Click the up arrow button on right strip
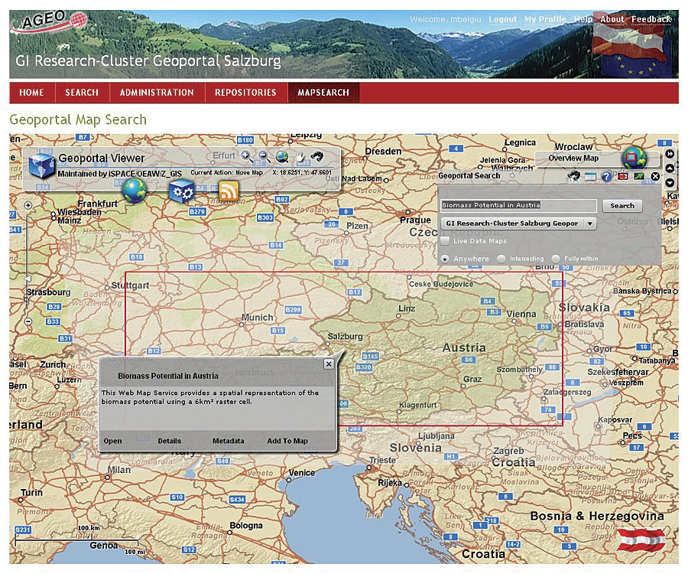The image size is (688, 574). coord(670,168)
